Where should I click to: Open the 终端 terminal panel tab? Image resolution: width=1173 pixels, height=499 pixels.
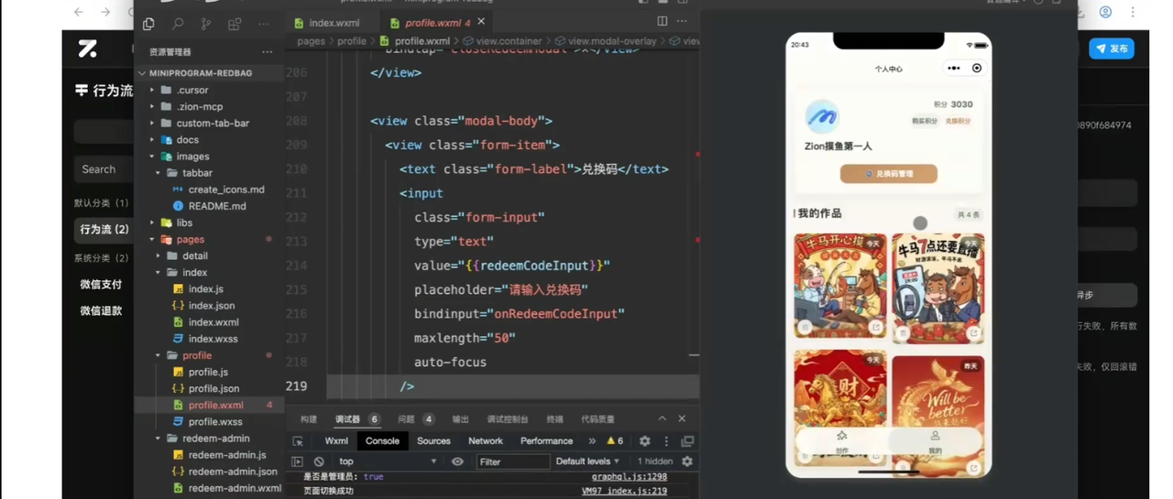click(554, 419)
